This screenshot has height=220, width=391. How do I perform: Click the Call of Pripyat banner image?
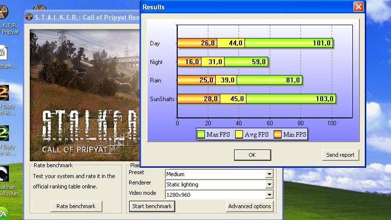tap(84, 95)
